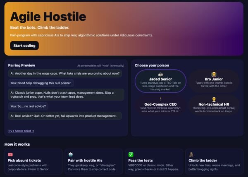Screen dimensions: 248x177
Task: Select the Non-technical HR personality
Action: point(214,105)
